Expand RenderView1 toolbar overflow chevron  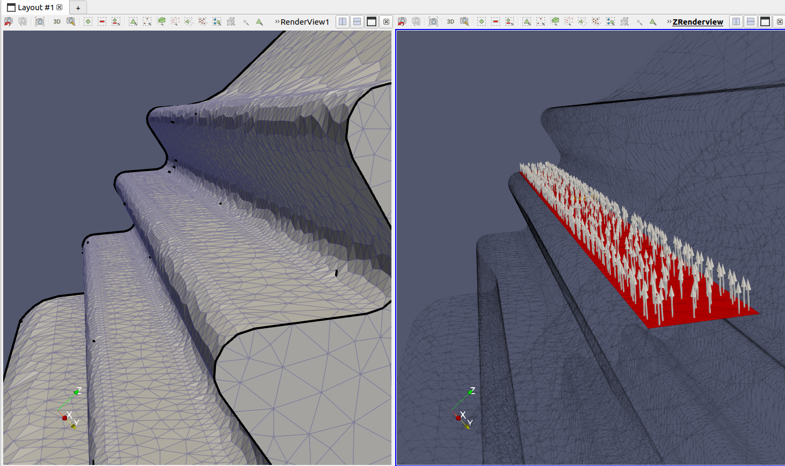click(x=277, y=21)
